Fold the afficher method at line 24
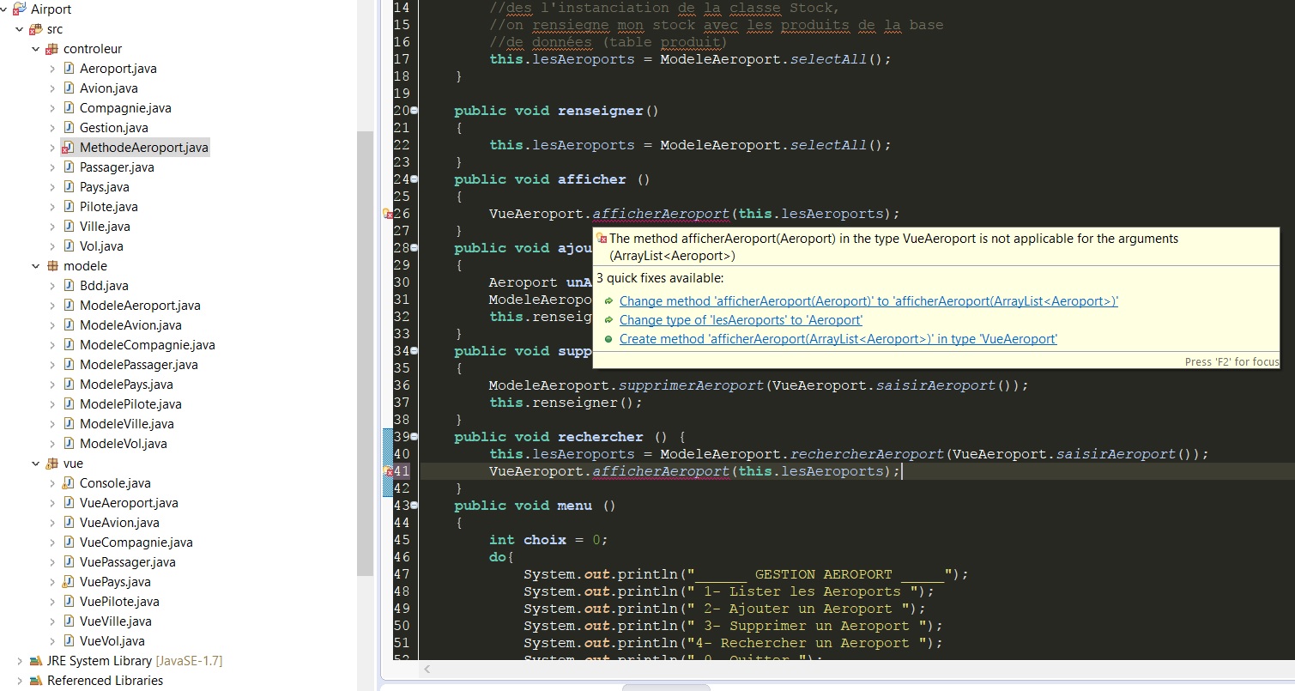The image size is (1295, 691). pyautogui.click(x=415, y=179)
